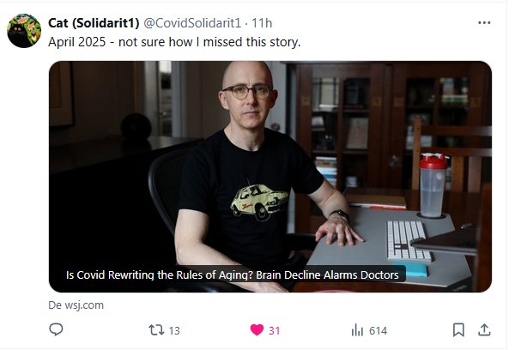Image resolution: width=515 pixels, height=350 pixels.
Task: Click the "De" label beside wsj.com
Action: pyautogui.click(x=55, y=305)
